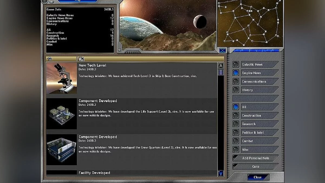The height and width of the screenshot is (183, 325).
Task: Select the Misc filter radio button
Action: pyautogui.click(x=236, y=149)
